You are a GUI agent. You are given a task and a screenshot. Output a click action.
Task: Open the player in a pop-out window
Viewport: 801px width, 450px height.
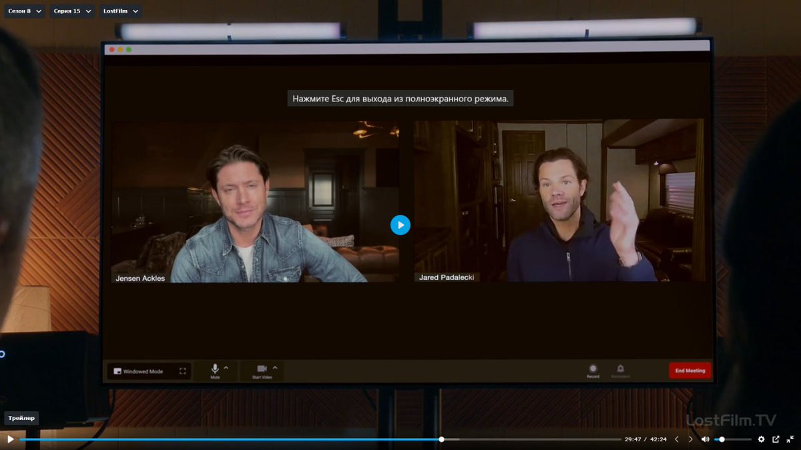pos(776,439)
